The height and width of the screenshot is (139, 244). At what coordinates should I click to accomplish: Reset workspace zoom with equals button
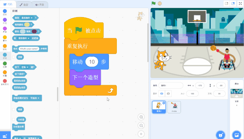coord(141,134)
